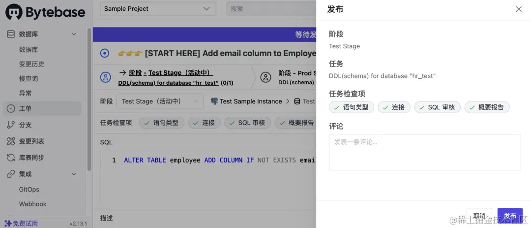Image resolution: width=531 pixels, height=228 pixels.
Task: Click the Prod Stage user avatar icon
Action: coord(265,77)
